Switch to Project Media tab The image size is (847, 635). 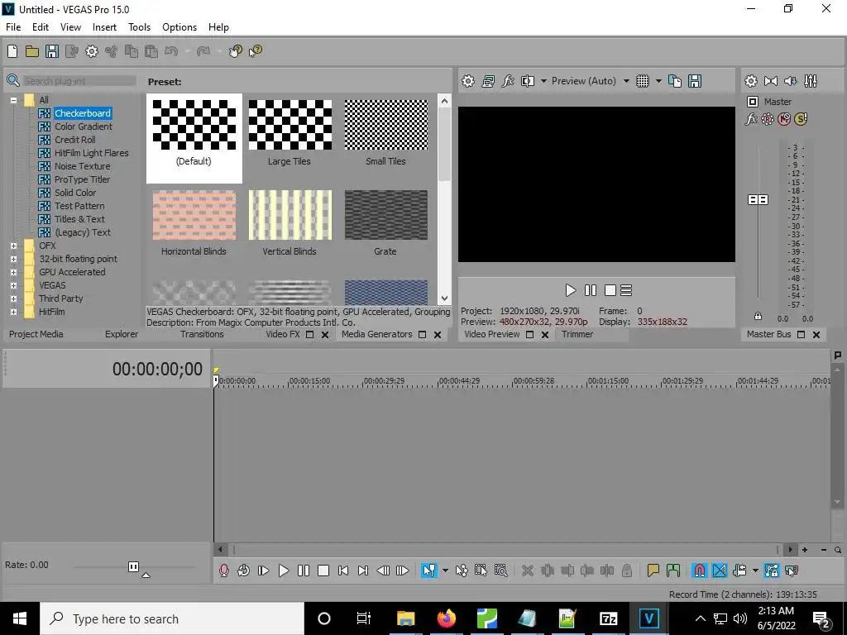coord(36,334)
